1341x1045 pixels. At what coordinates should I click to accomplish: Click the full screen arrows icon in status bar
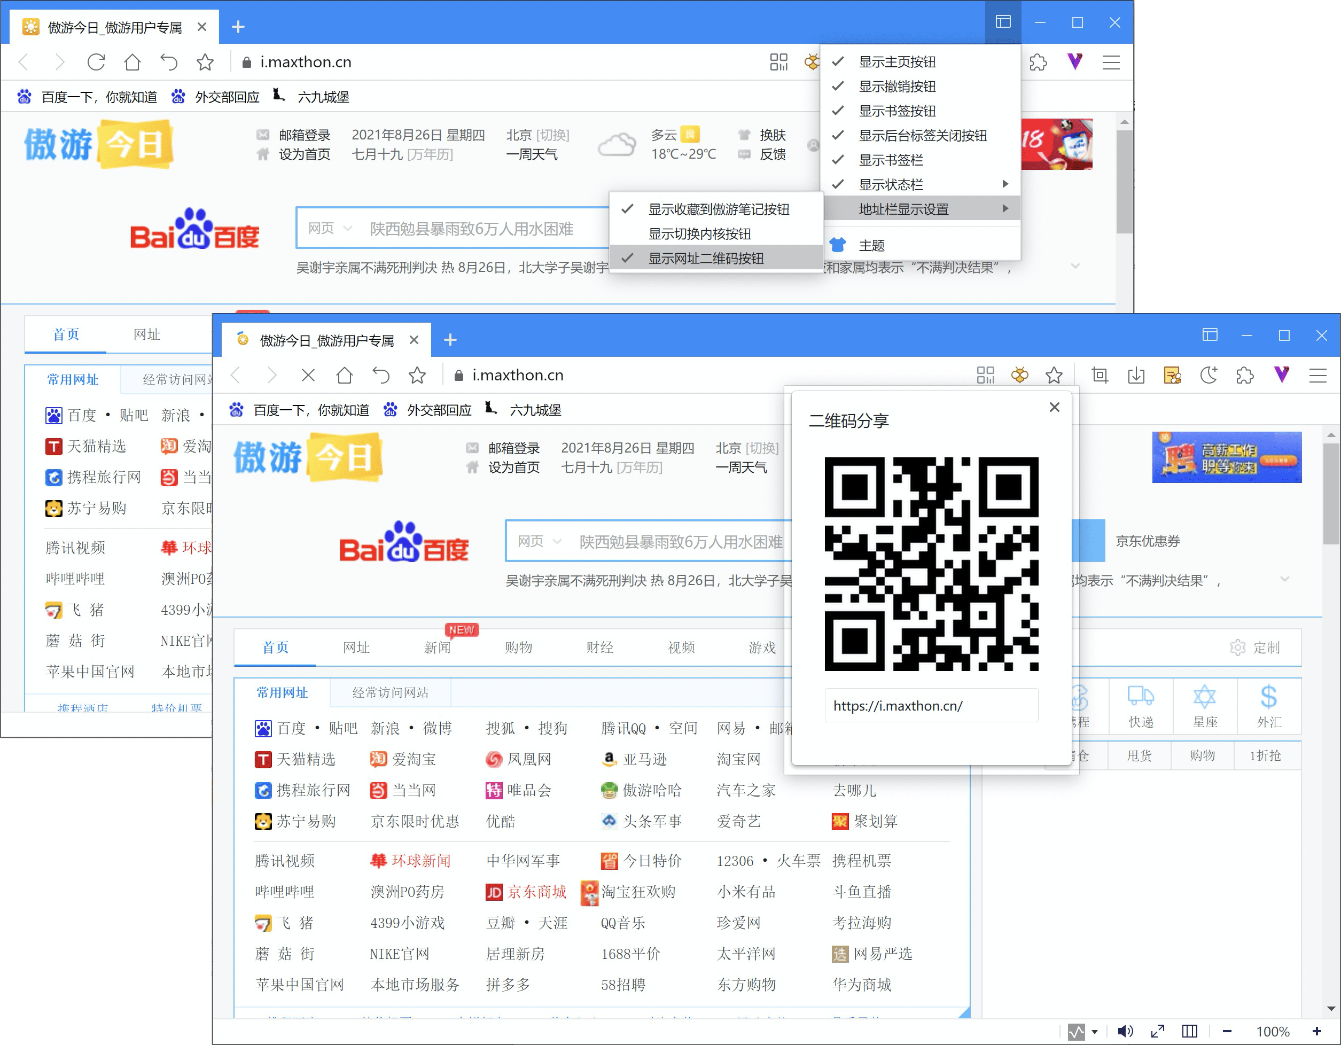click(x=1157, y=1032)
